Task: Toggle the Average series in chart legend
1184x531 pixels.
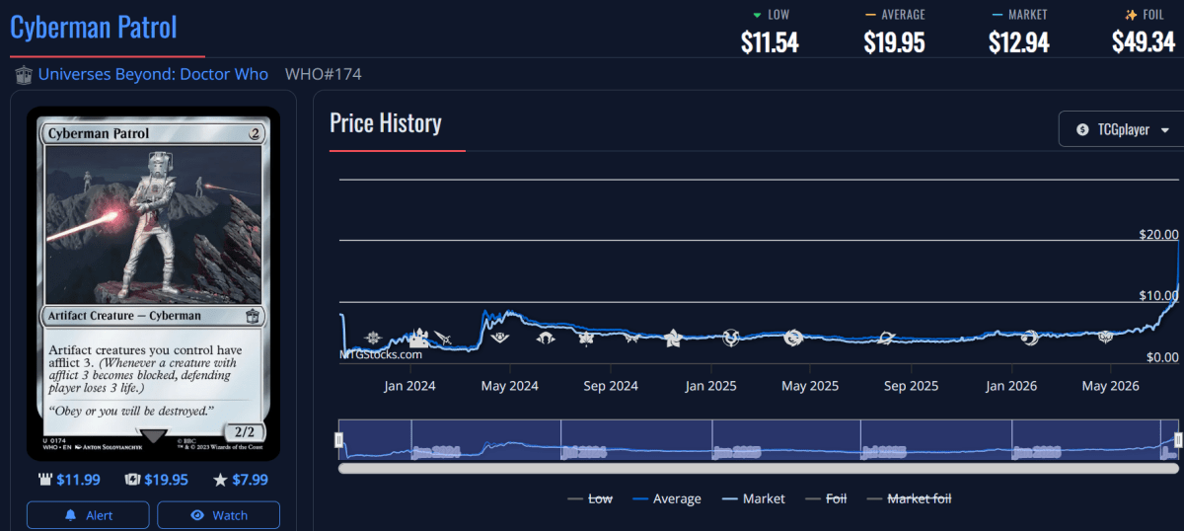Action: [666, 498]
